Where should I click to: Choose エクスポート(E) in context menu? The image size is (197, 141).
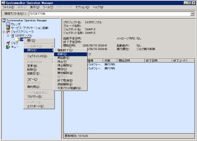coord(39,107)
